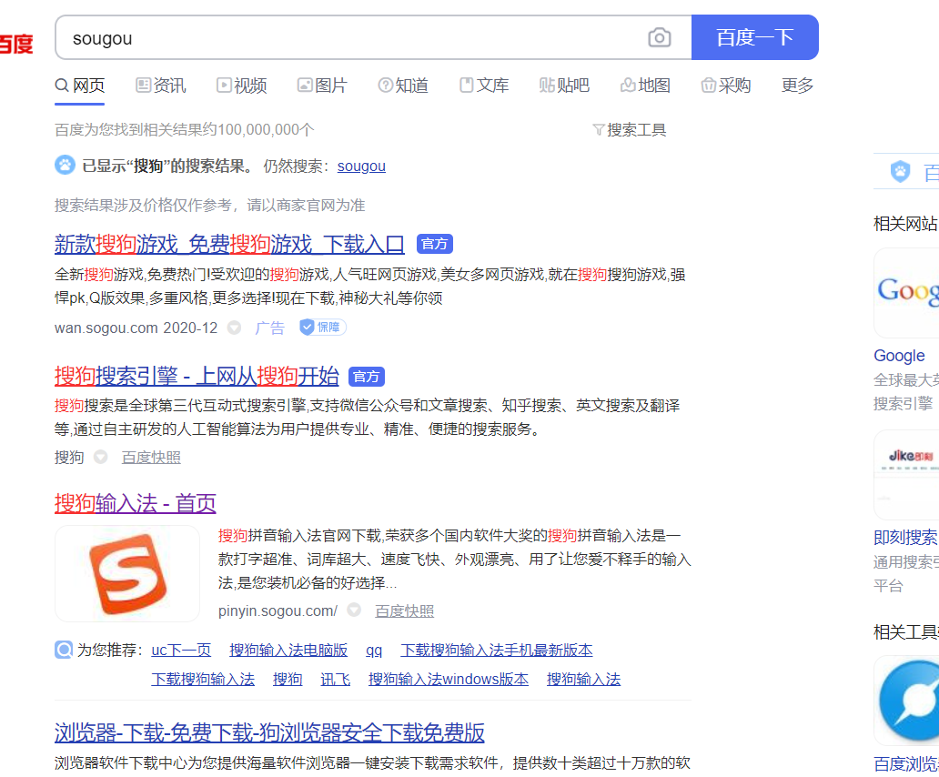Click the blue Baidu browser icon

pos(906,701)
